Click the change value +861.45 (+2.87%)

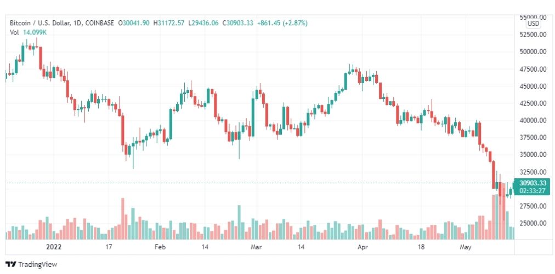click(282, 23)
